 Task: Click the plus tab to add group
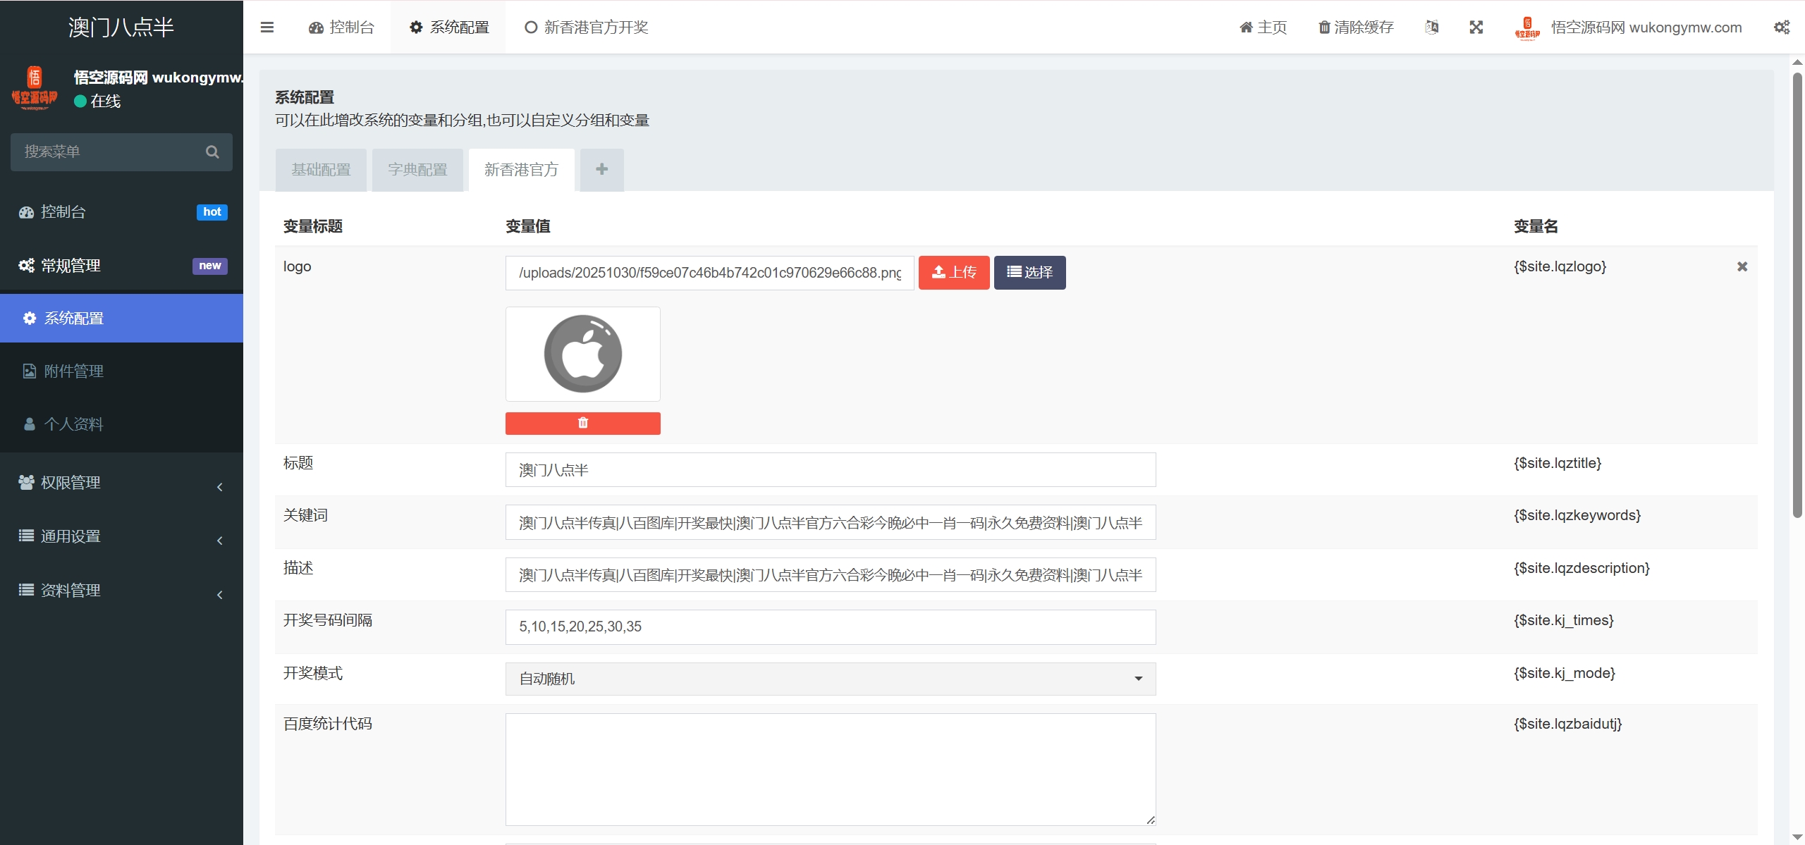[x=601, y=169]
